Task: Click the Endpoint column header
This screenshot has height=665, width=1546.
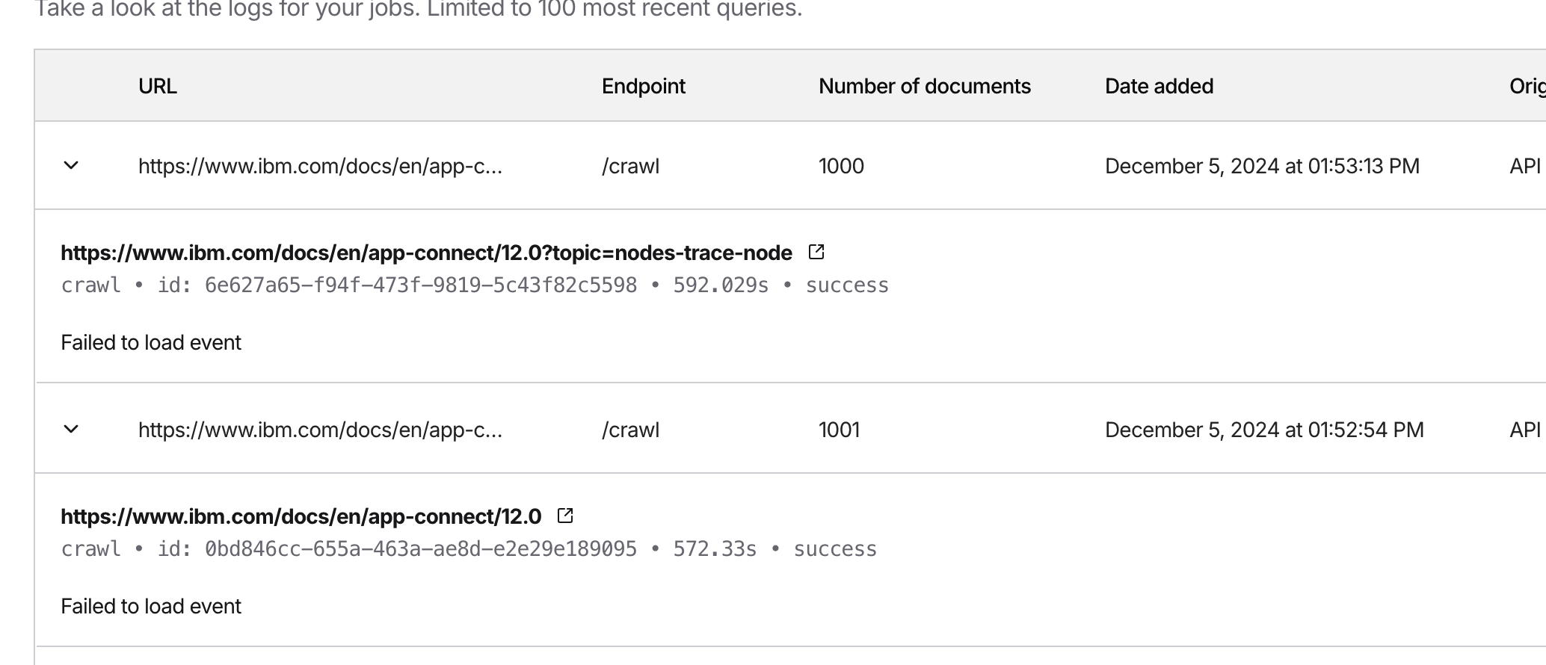Action: [643, 87]
